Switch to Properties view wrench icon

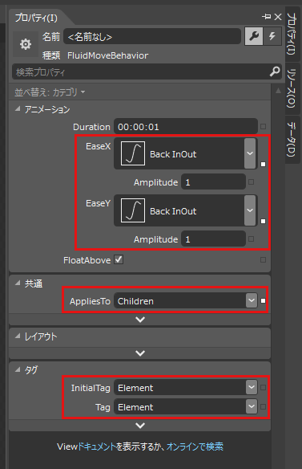click(x=254, y=36)
